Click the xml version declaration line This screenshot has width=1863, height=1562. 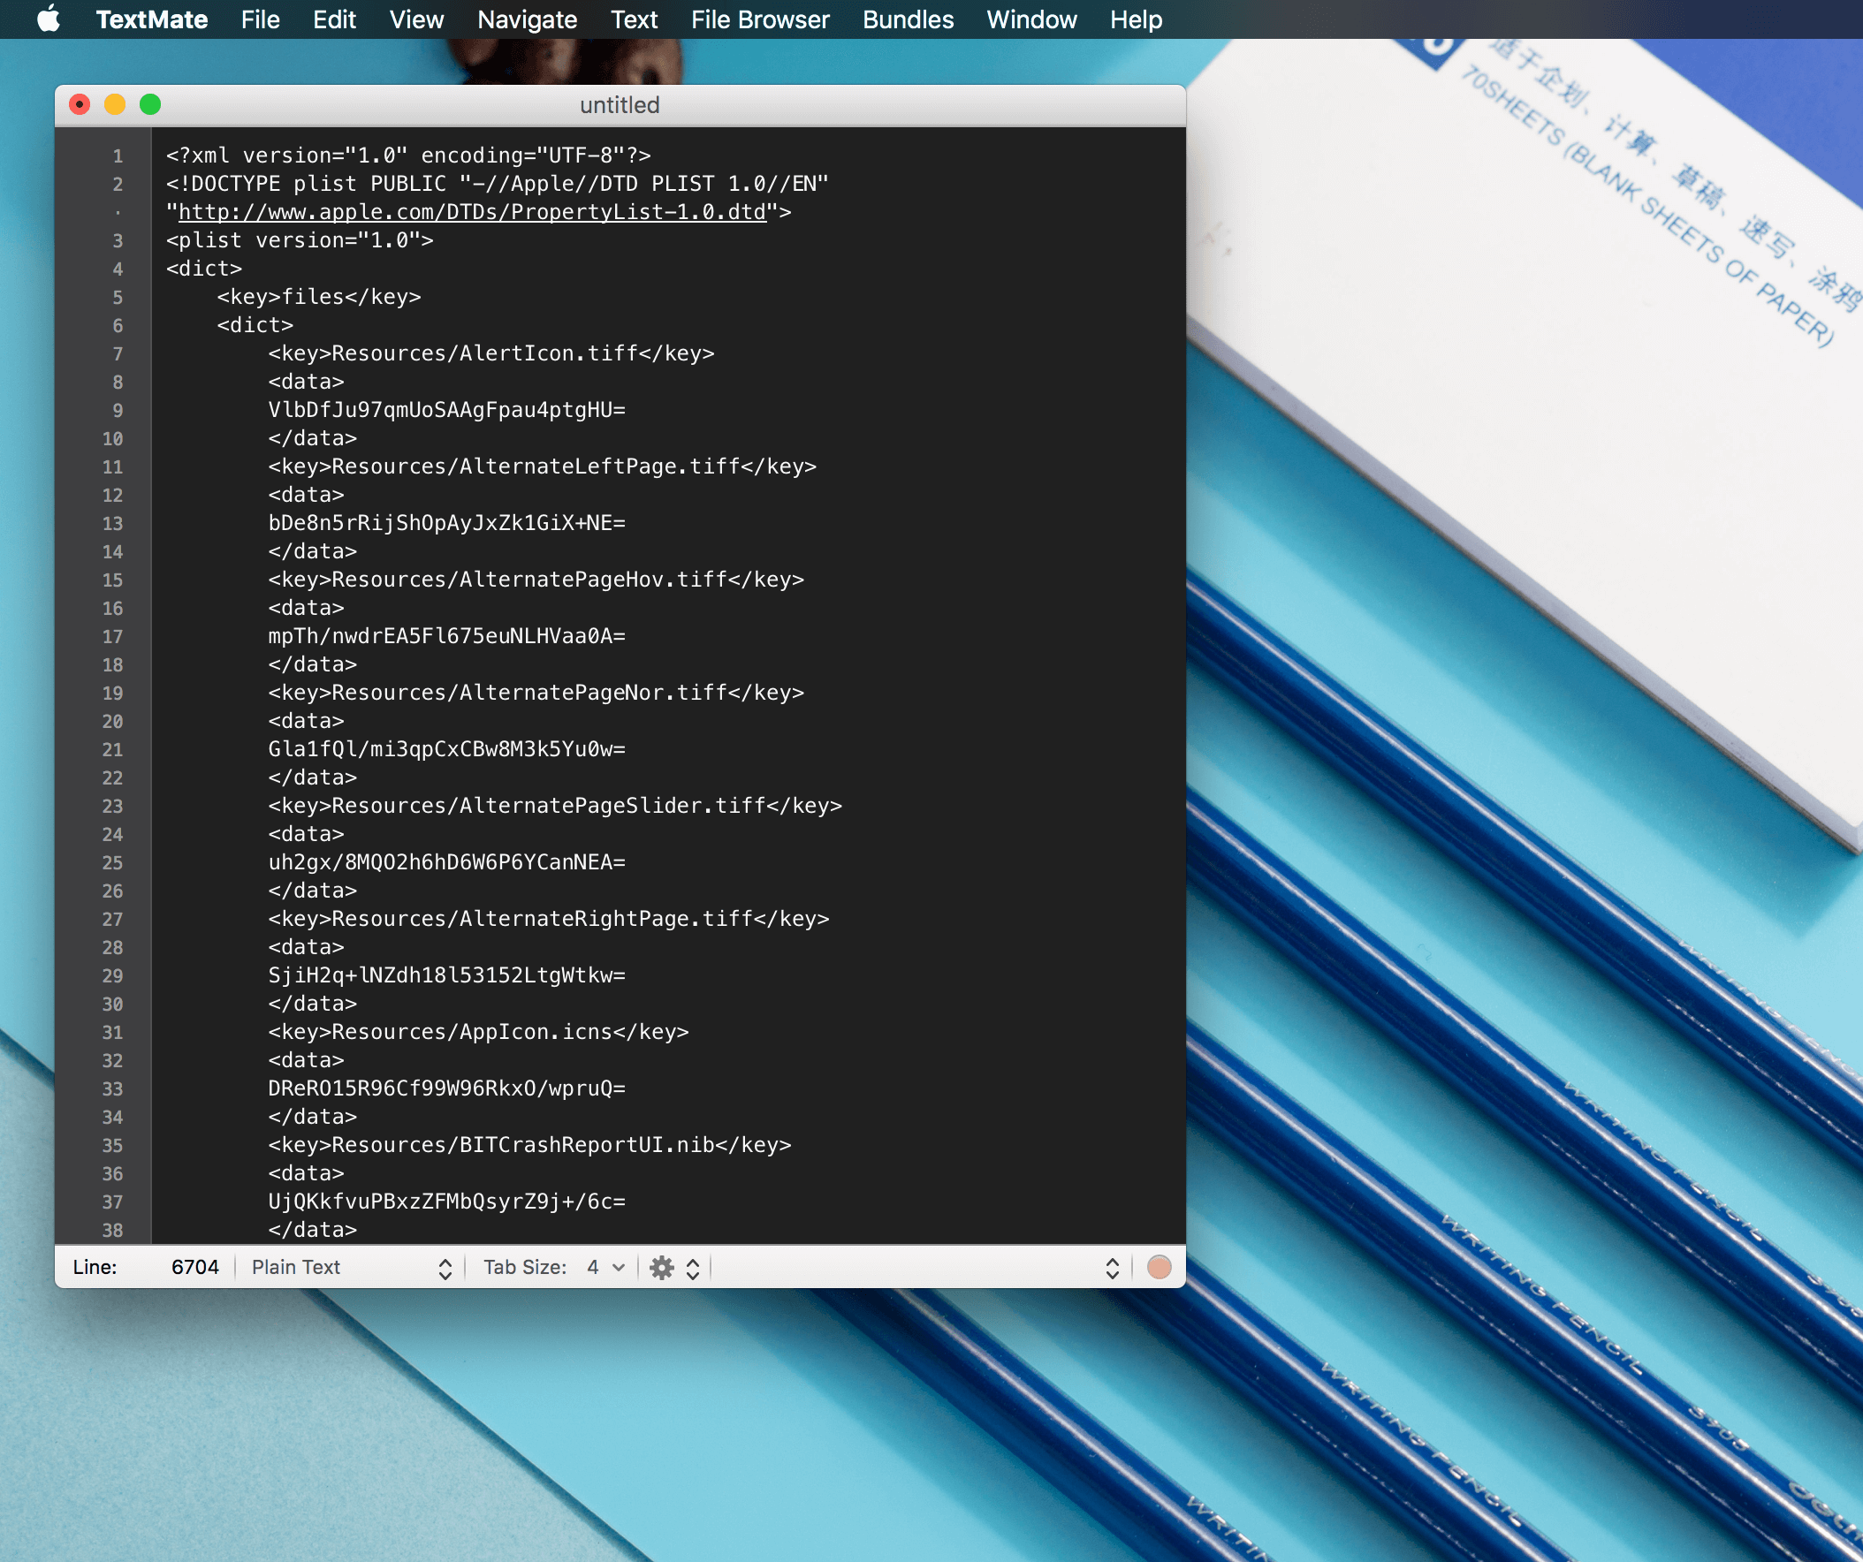tap(408, 155)
